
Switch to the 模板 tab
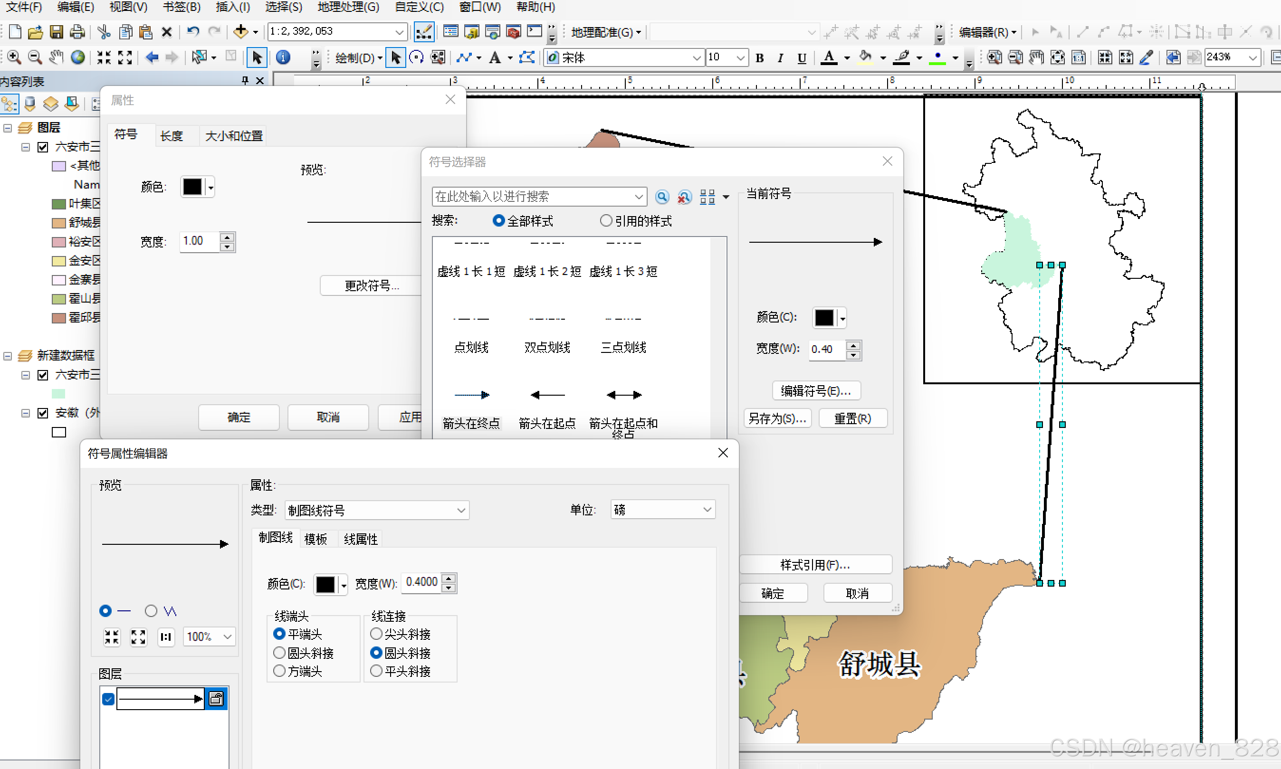click(315, 539)
